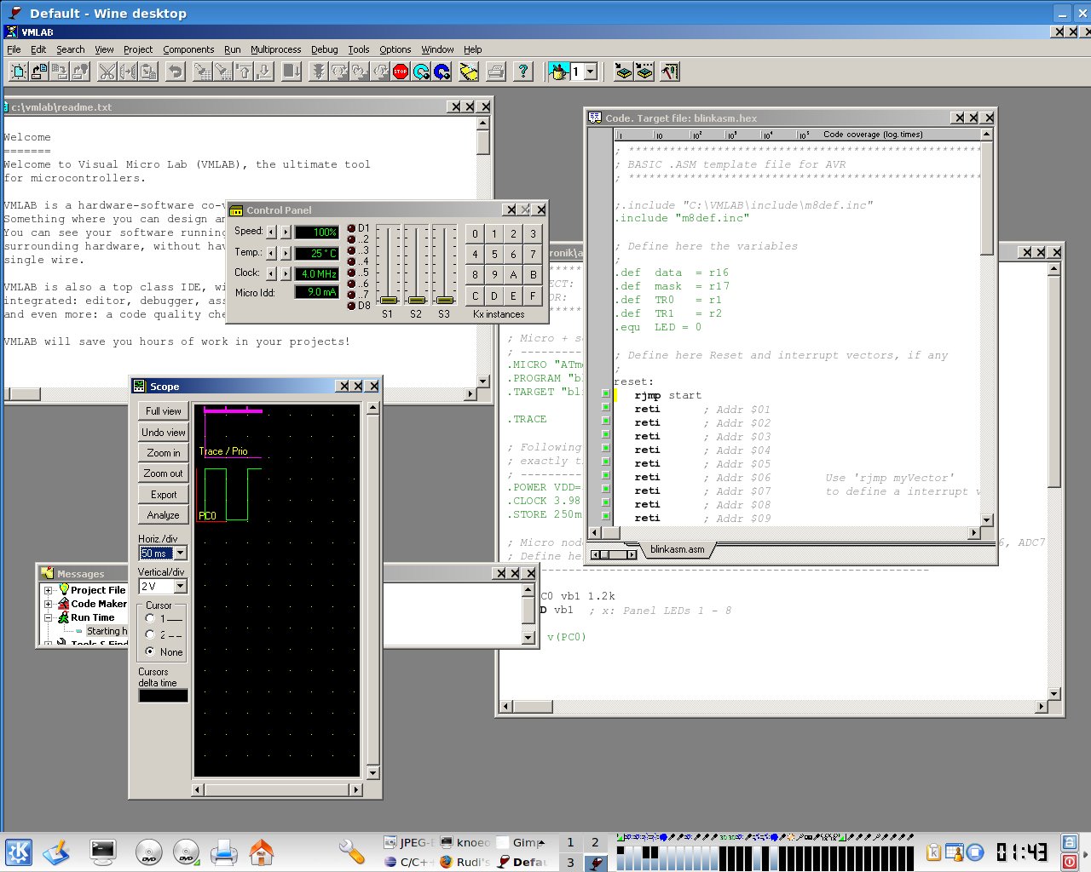Click the home folder icon in taskbar

[x=262, y=852]
